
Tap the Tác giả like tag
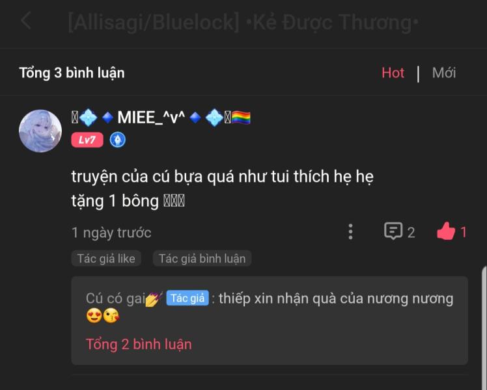[106, 259]
